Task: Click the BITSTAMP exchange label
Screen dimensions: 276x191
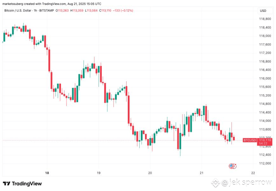Action: [x=46, y=11]
